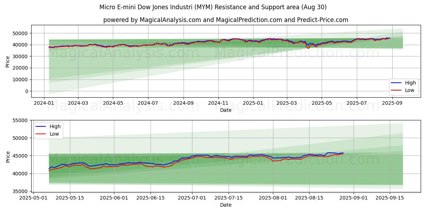
Task: Click the '2025-05-15' tick label
Action: [70, 198]
